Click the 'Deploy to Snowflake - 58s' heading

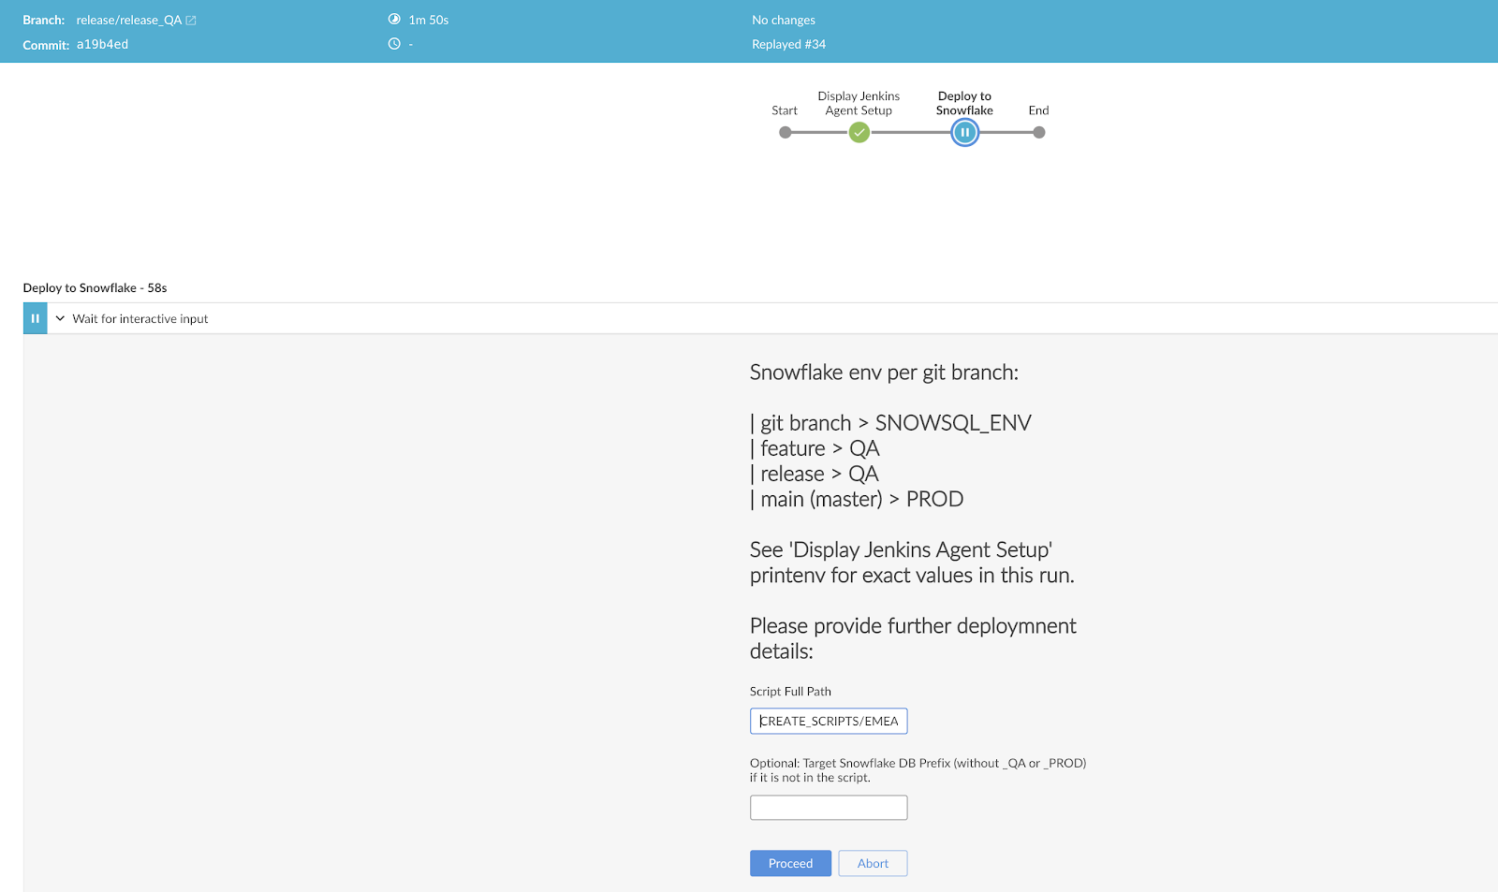(95, 288)
